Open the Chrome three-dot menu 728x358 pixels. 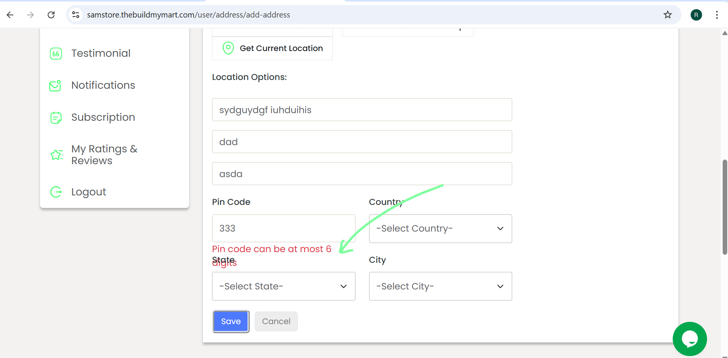point(717,15)
